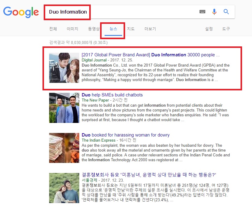
Task: Open the on-screen keyboard icon
Action: (202, 11)
